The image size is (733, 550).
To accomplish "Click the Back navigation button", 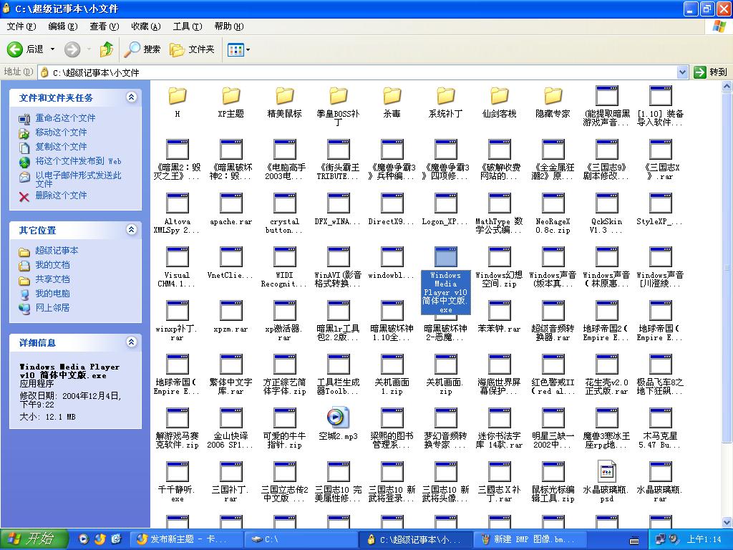I will pyautogui.click(x=26, y=49).
